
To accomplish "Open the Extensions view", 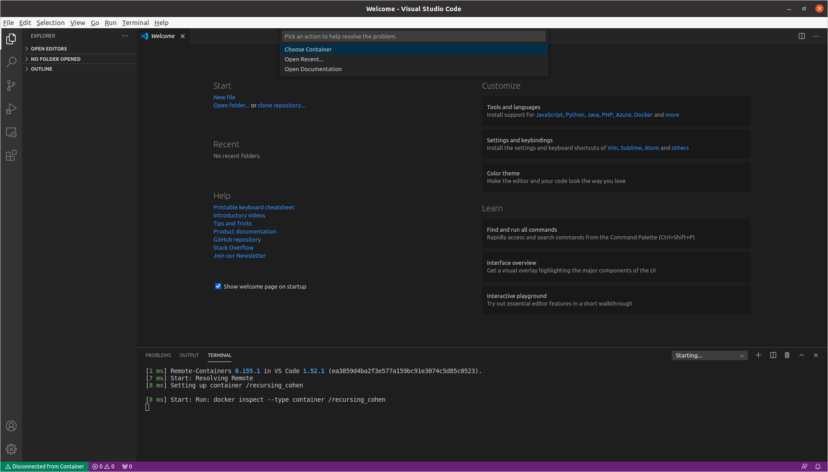I will [11, 155].
